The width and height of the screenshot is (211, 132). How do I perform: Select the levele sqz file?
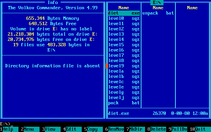124,87
